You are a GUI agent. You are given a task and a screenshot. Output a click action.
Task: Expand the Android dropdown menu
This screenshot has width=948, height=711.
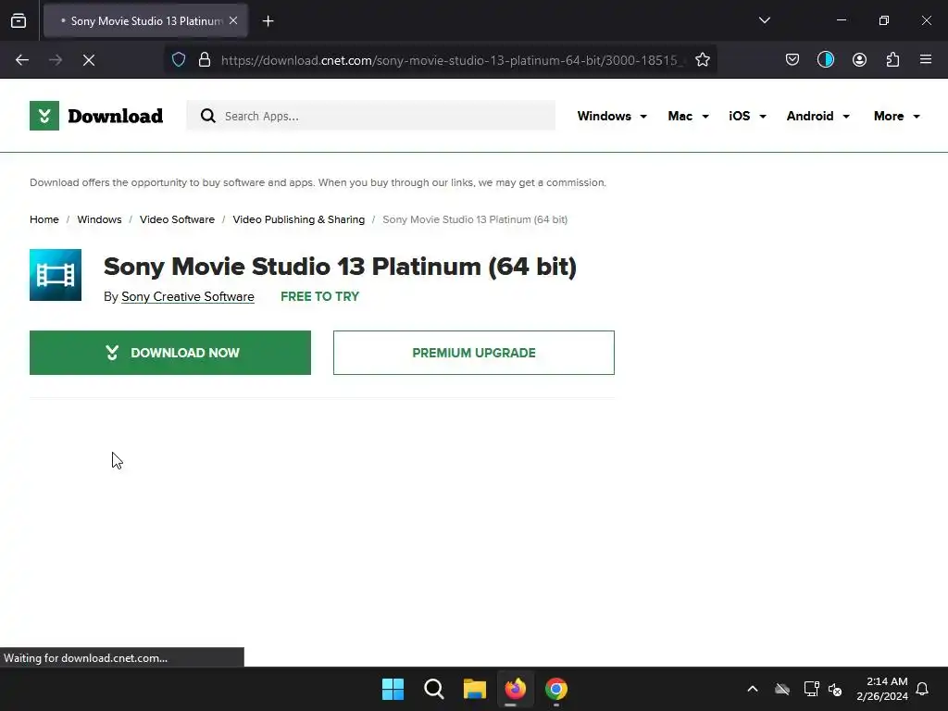click(x=818, y=116)
